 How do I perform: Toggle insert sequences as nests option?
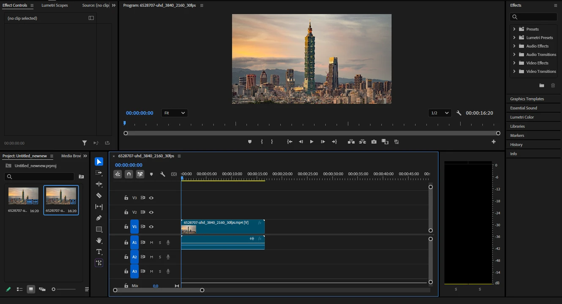pos(117,174)
